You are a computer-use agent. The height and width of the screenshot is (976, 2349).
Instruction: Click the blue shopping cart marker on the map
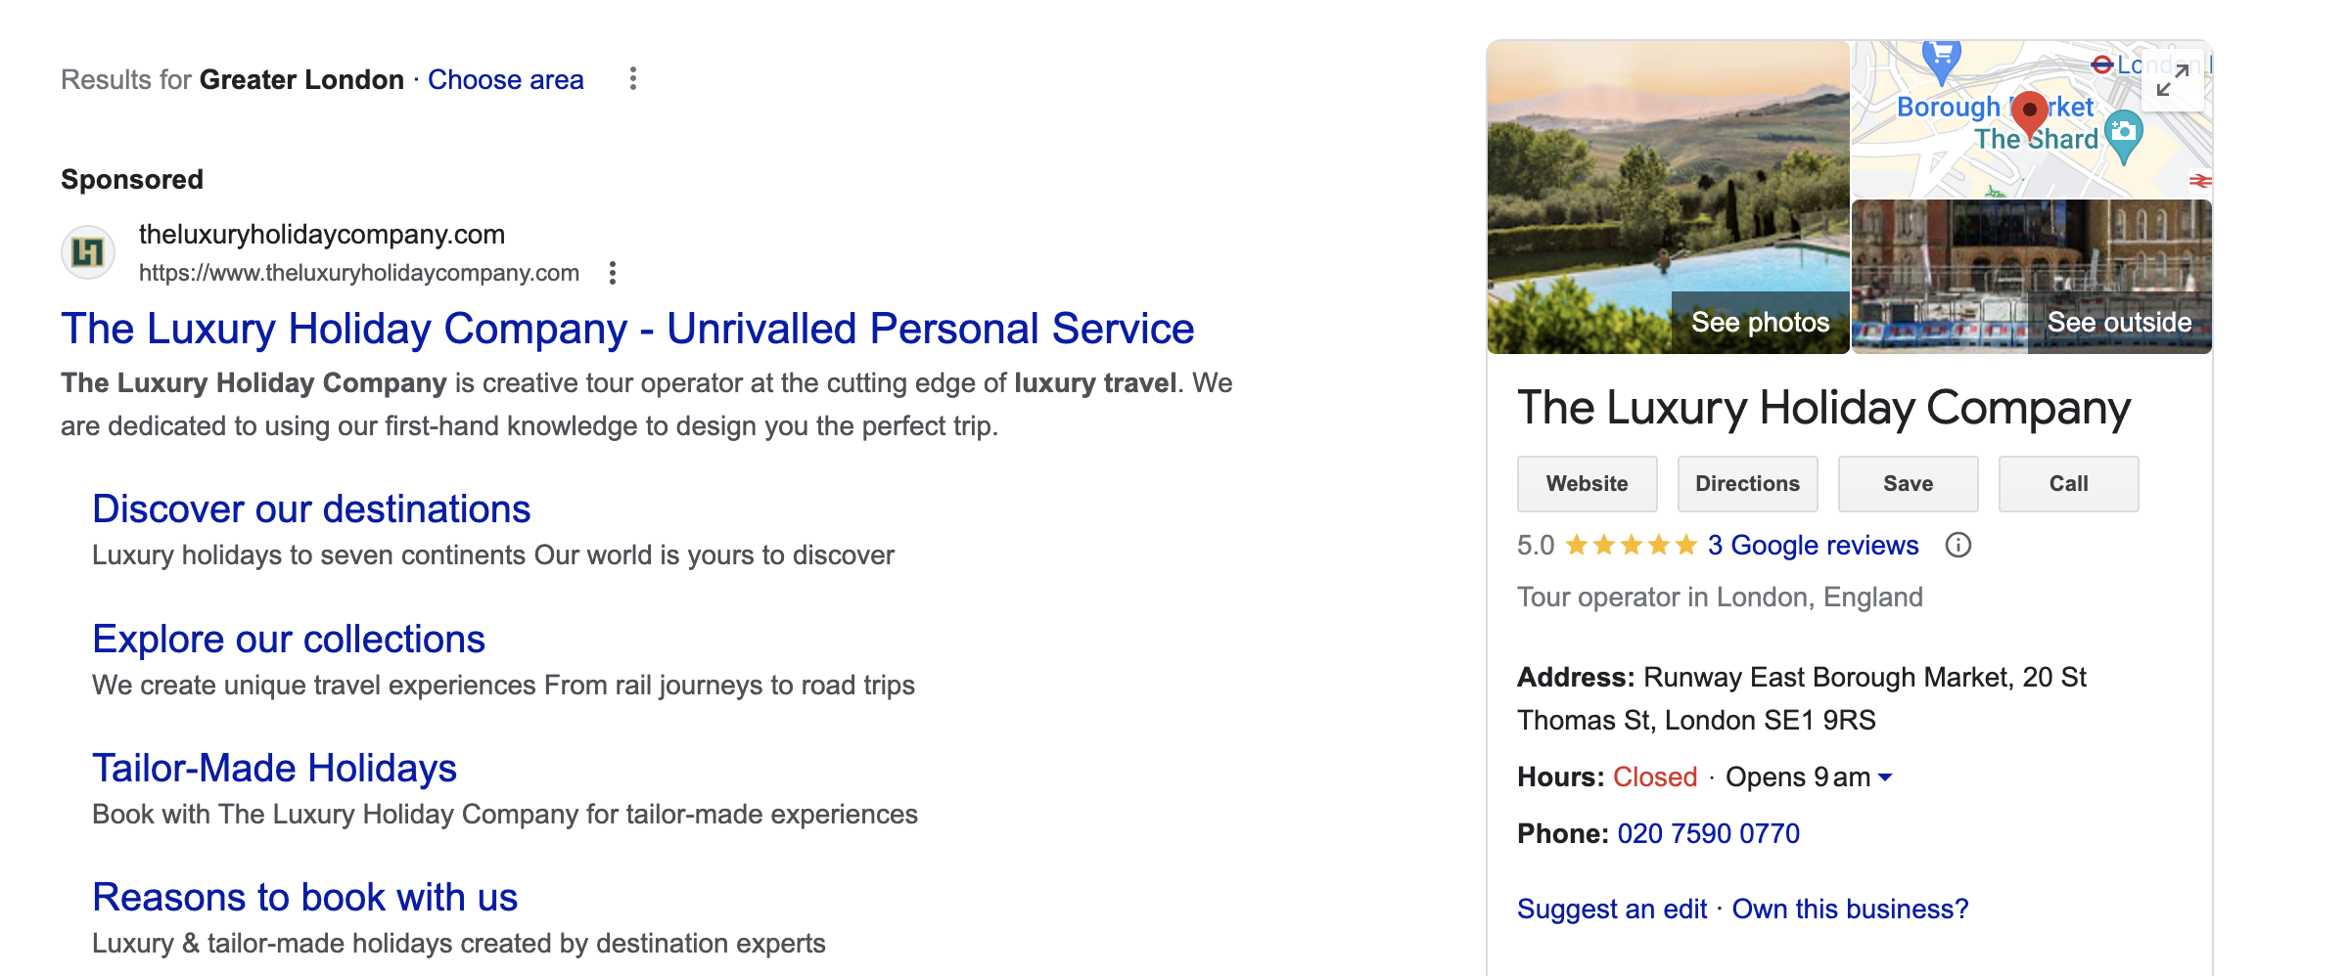[x=1941, y=59]
